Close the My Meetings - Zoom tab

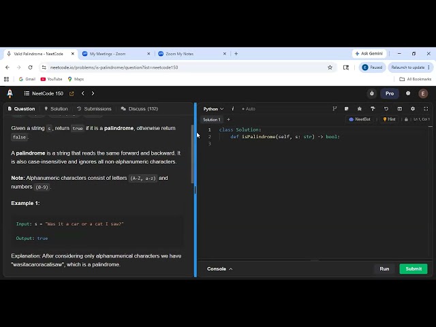149,54
